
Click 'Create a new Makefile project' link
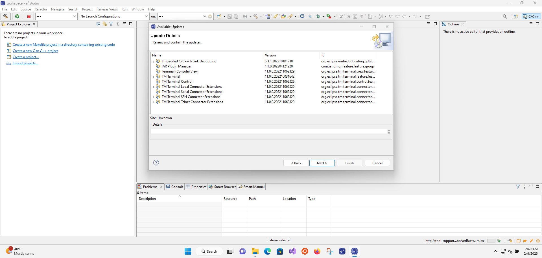(64, 45)
